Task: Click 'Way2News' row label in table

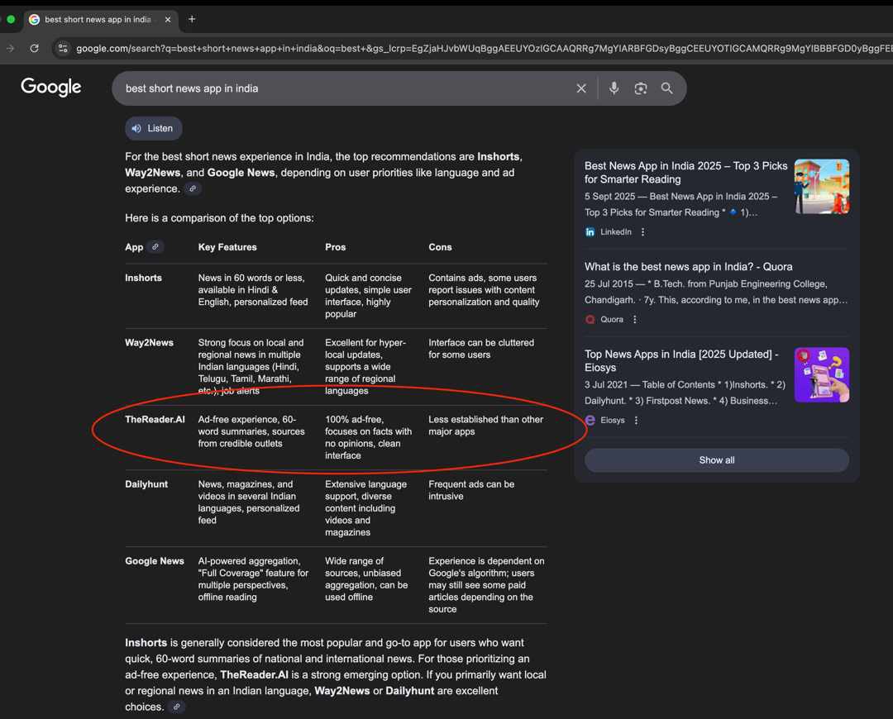Action: (149, 343)
